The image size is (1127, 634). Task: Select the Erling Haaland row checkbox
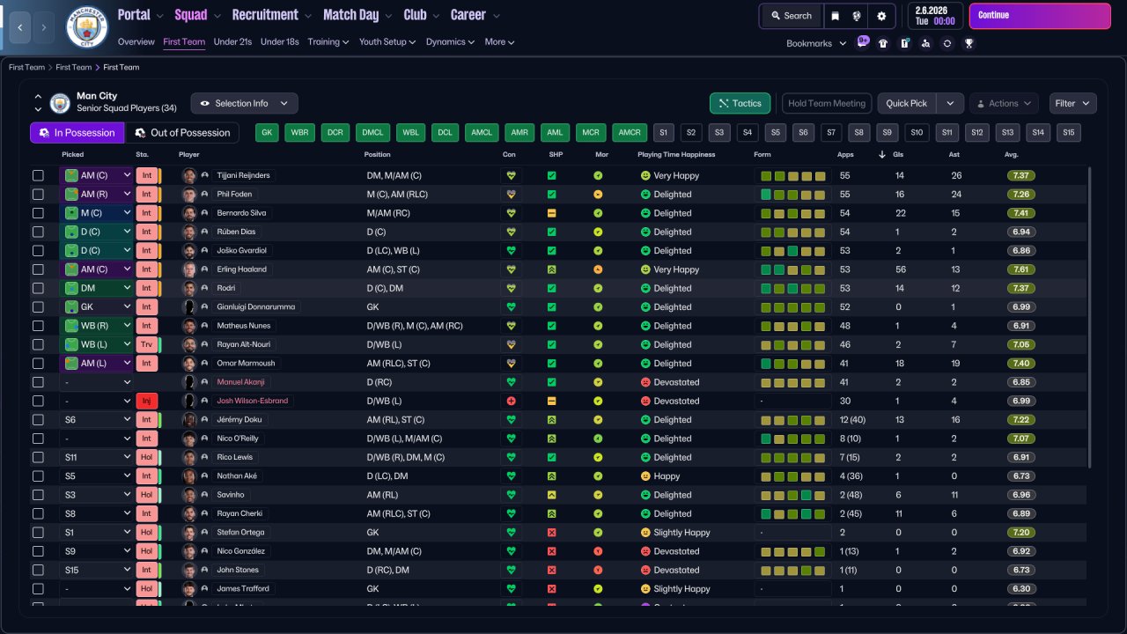click(x=38, y=269)
